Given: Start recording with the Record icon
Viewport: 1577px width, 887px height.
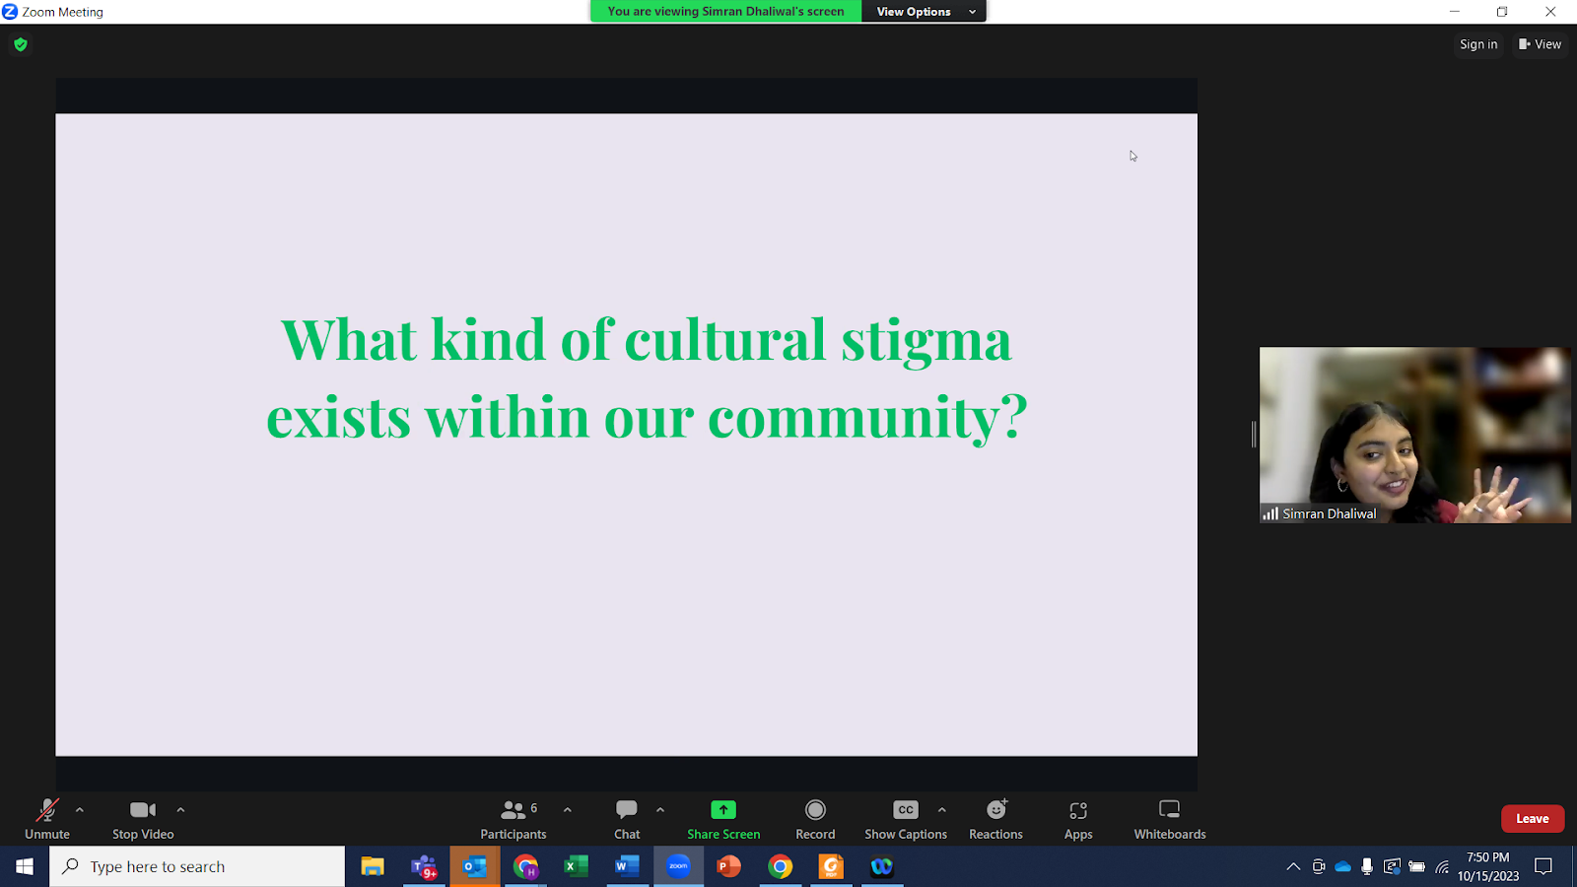Looking at the screenshot, I should click(815, 810).
